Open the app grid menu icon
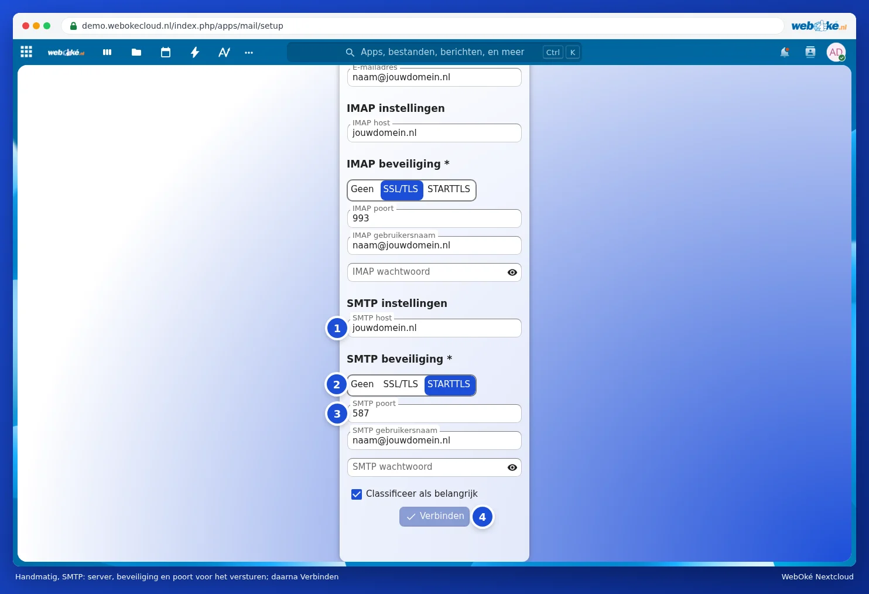This screenshot has width=869, height=594. click(26, 52)
